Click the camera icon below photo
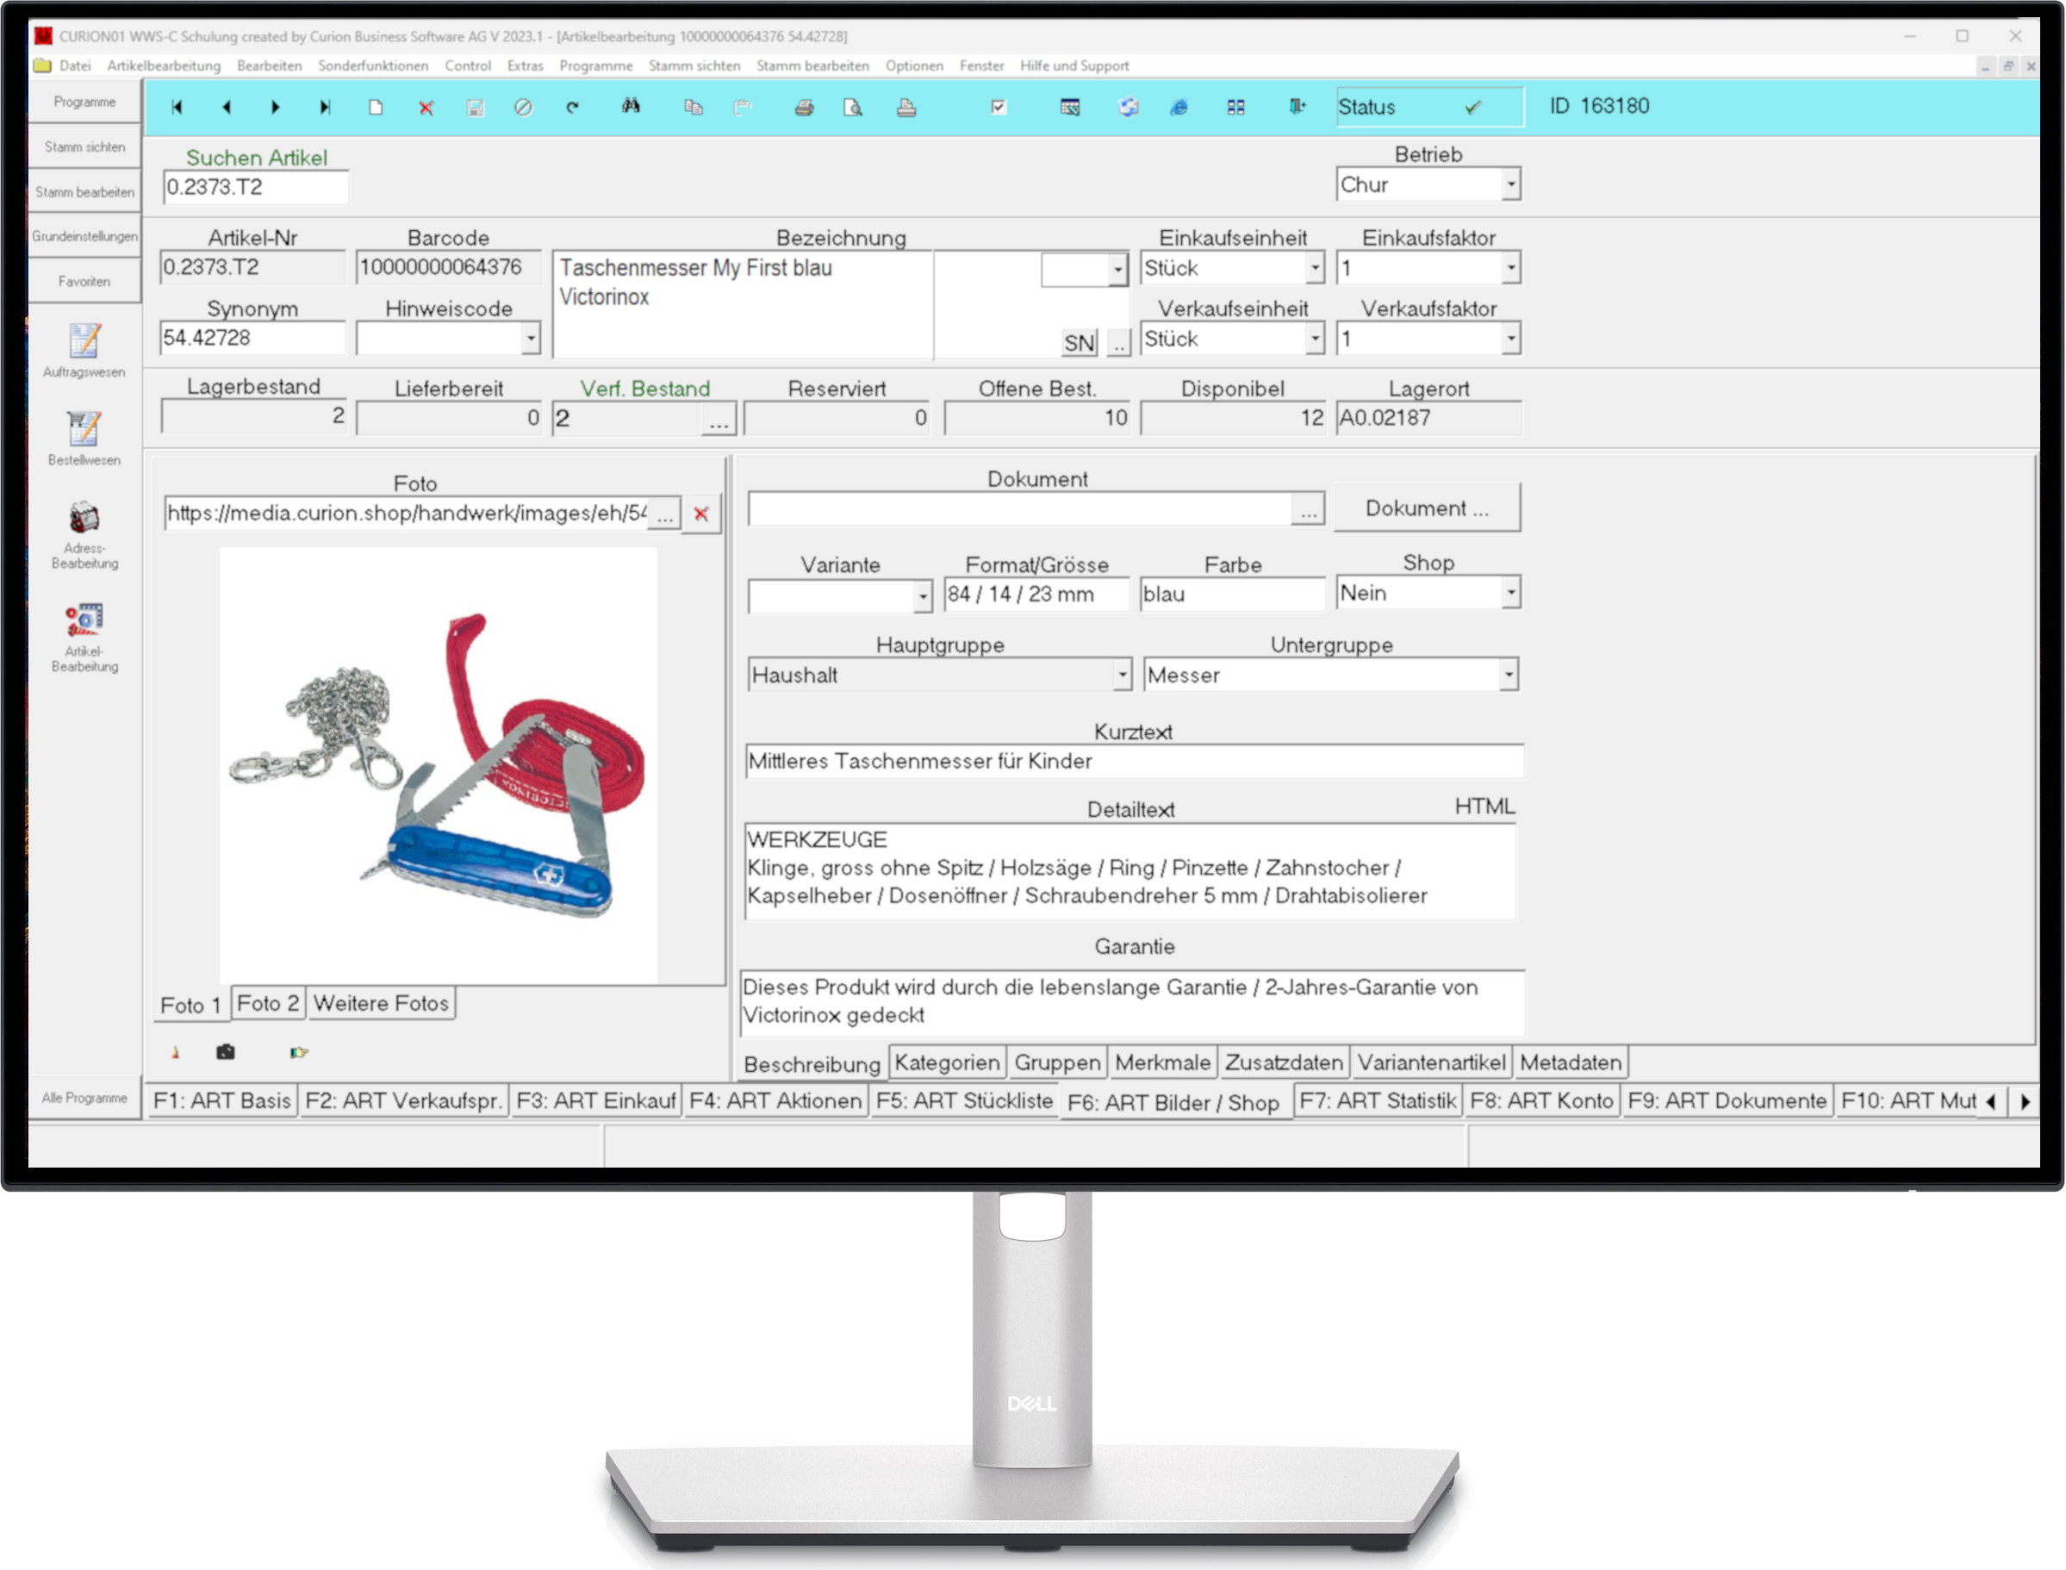 (x=225, y=1052)
